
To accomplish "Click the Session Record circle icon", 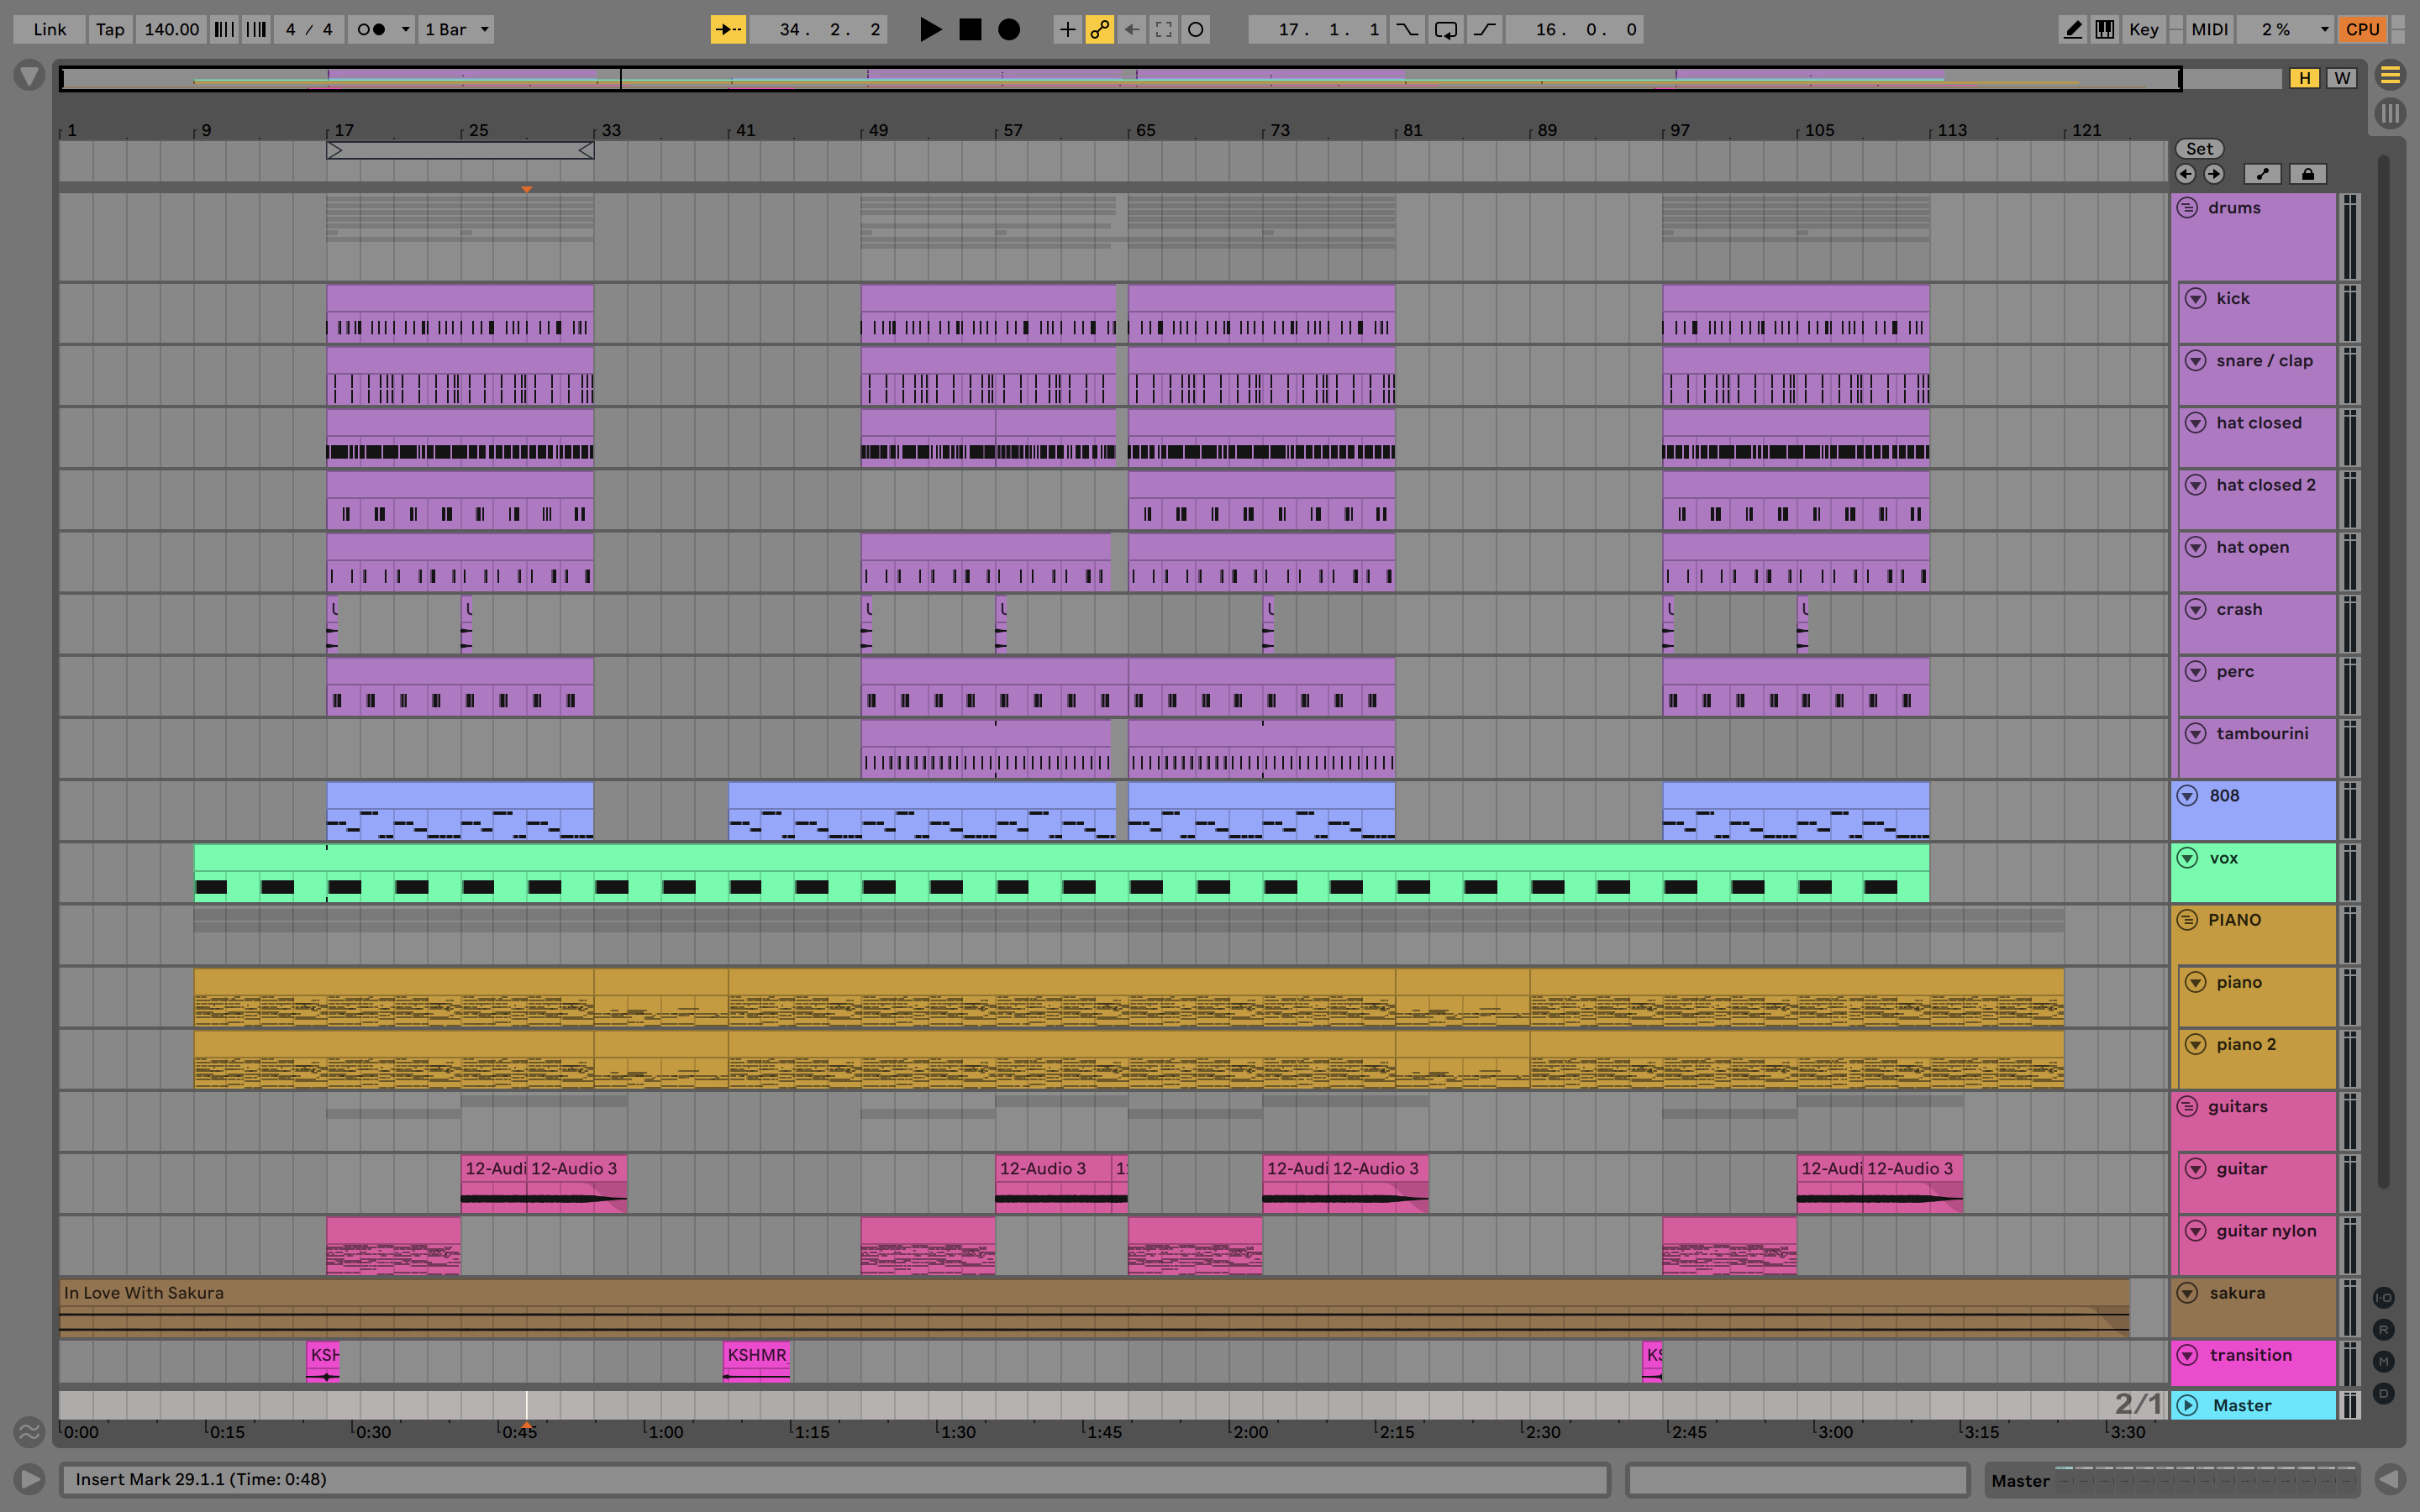I will click(1195, 29).
